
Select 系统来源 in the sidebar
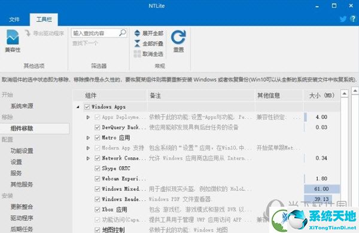point(22,106)
